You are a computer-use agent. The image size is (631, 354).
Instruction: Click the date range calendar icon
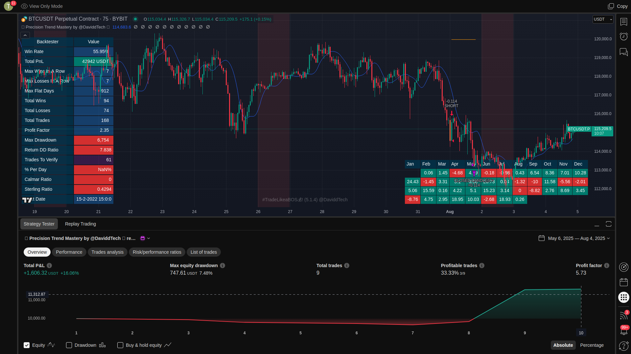[542, 238]
